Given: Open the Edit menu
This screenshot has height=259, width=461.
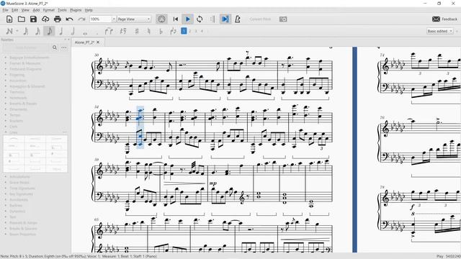Looking at the screenshot, I should [14, 10].
